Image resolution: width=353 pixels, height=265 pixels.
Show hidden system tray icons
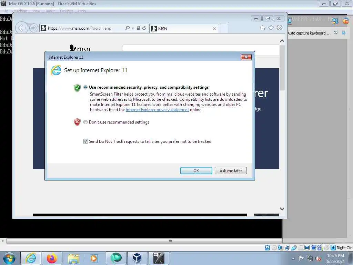pos(293,259)
